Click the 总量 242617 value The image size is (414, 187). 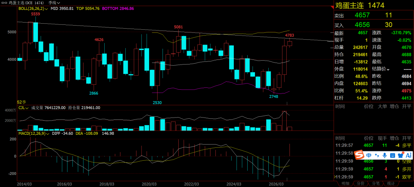(x=360, y=47)
